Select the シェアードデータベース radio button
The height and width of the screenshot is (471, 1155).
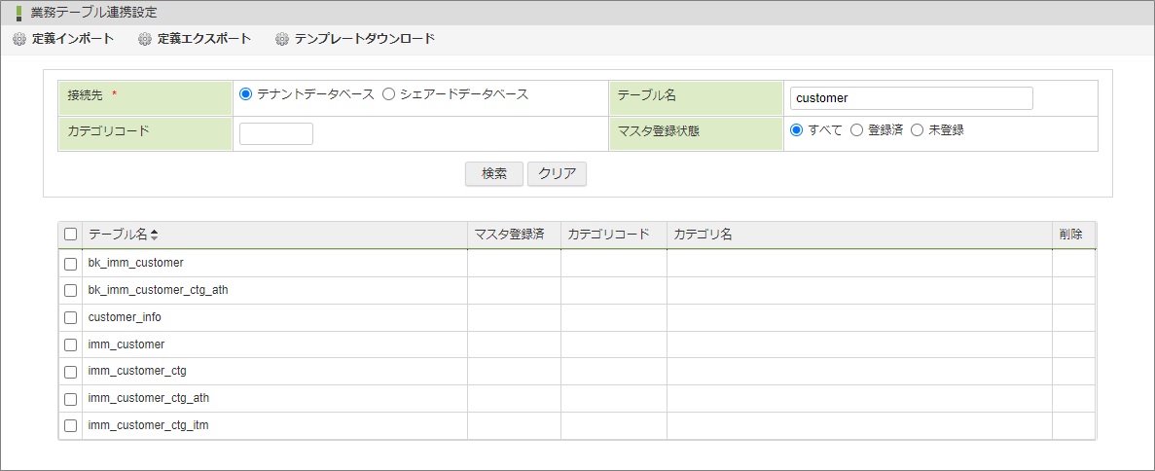click(x=388, y=94)
